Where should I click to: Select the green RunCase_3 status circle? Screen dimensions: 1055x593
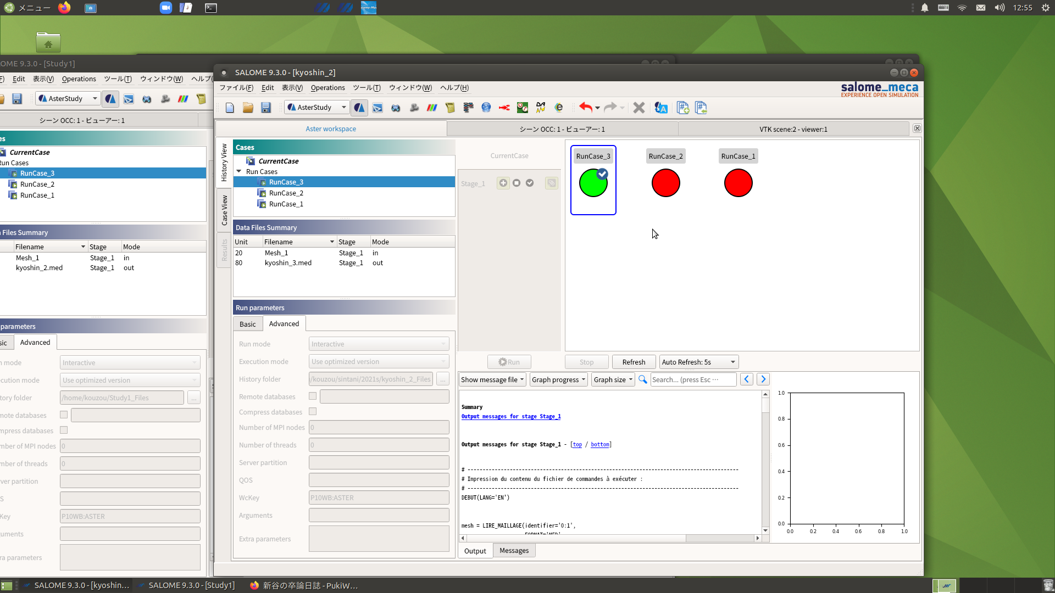[x=593, y=183]
